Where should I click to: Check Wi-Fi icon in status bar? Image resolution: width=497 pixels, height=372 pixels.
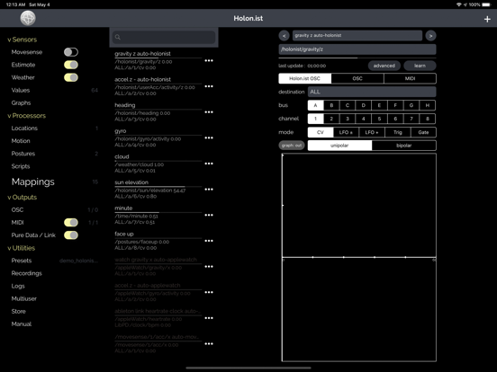click(458, 4)
